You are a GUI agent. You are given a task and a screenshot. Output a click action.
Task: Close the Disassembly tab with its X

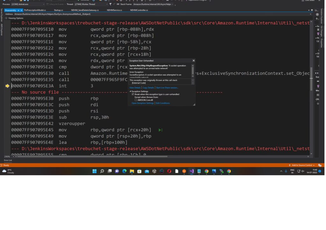[x=21, y=10]
